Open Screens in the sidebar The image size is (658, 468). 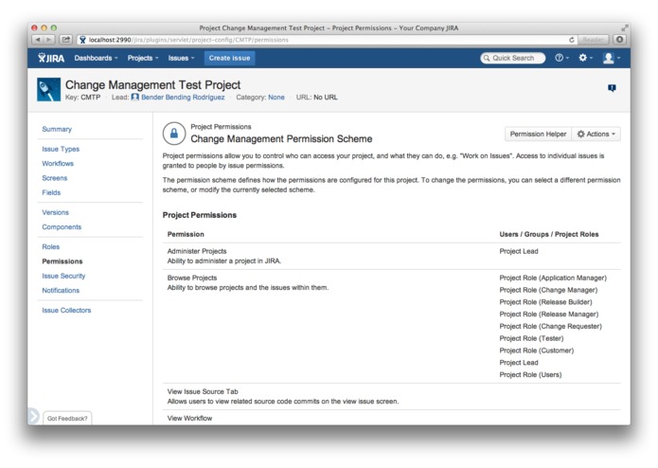[x=55, y=178]
